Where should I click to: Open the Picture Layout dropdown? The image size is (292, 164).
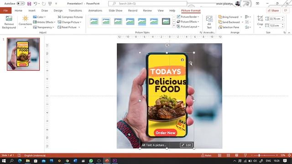pos(188,27)
